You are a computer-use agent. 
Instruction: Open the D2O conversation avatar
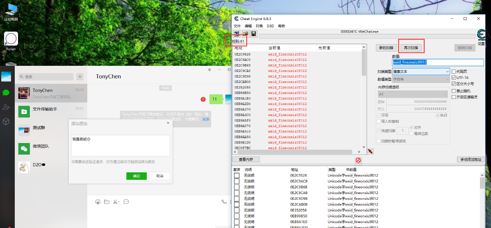tap(24, 167)
